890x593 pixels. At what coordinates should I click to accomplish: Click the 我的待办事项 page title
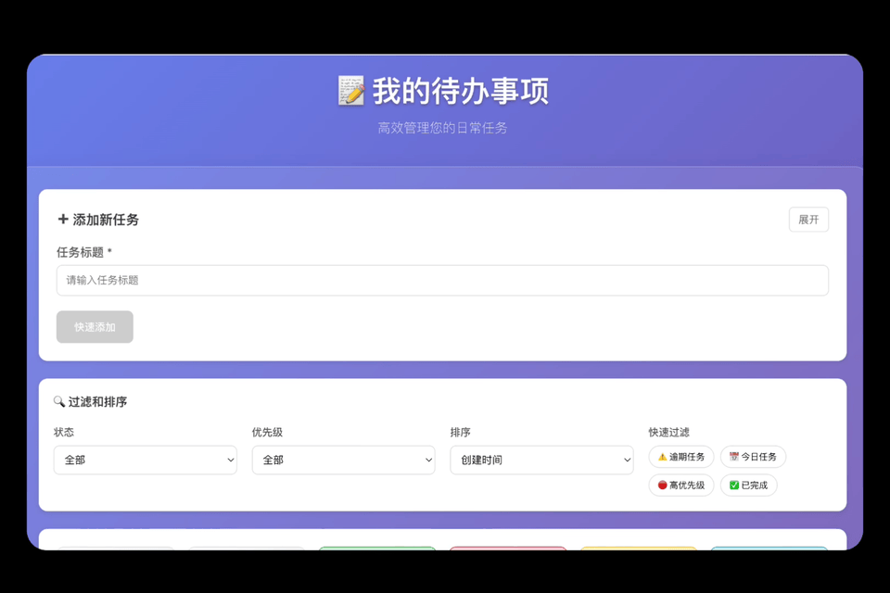pyautogui.click(x=461, y=92)
